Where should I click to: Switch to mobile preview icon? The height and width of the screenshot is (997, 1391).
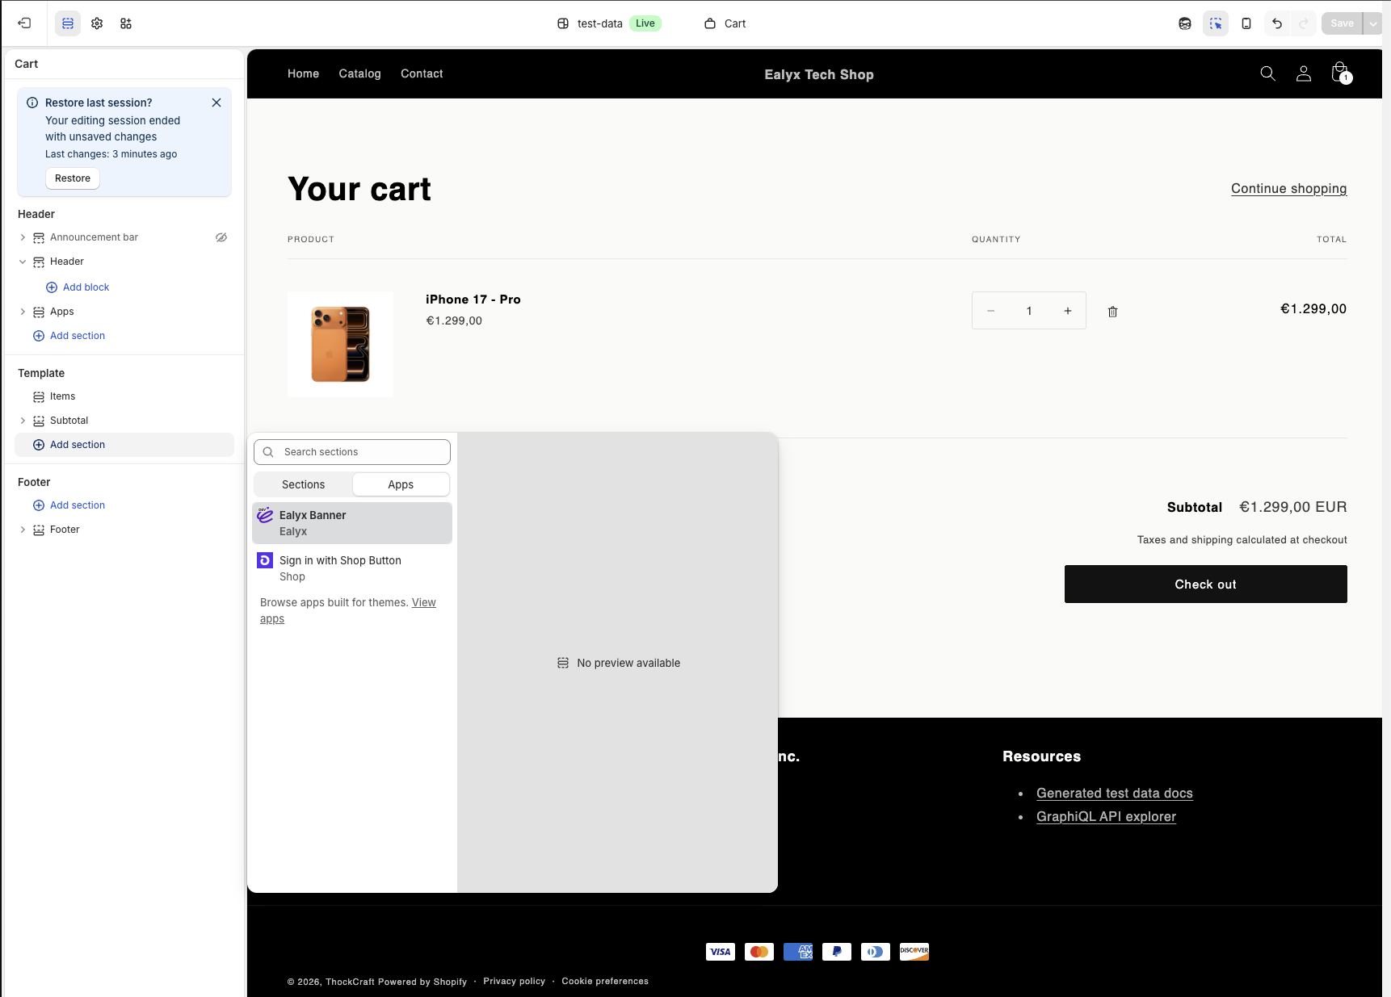pyautogui.click(x=1246, y=23)
